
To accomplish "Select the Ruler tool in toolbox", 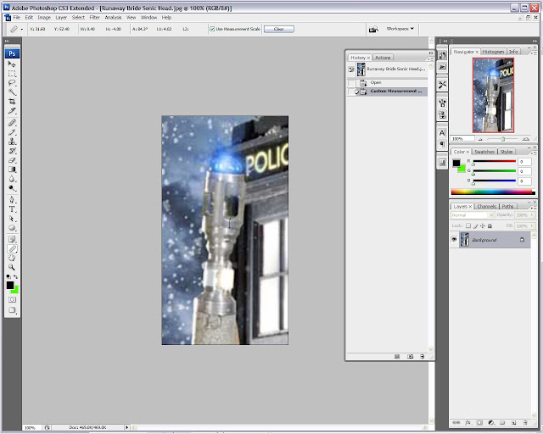I will [12, 248].
